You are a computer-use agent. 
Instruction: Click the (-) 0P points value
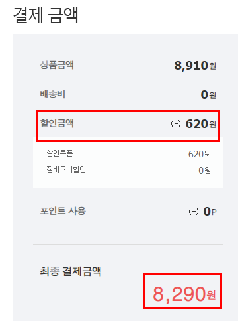(x=202, y=212)
